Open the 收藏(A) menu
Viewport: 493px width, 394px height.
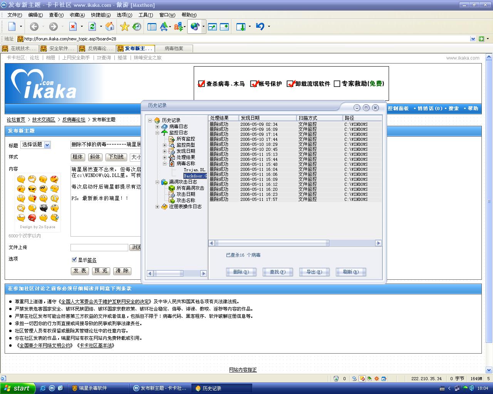pos(77,15)
